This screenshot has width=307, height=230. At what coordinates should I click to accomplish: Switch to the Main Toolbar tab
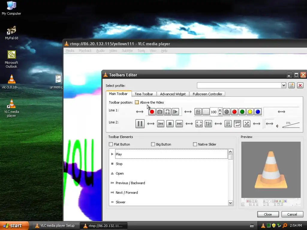(118, 94)
